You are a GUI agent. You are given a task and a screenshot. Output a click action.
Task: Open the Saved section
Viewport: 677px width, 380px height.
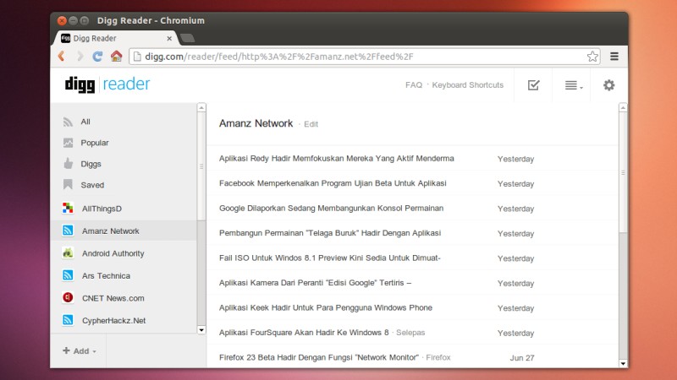point(92,185)
